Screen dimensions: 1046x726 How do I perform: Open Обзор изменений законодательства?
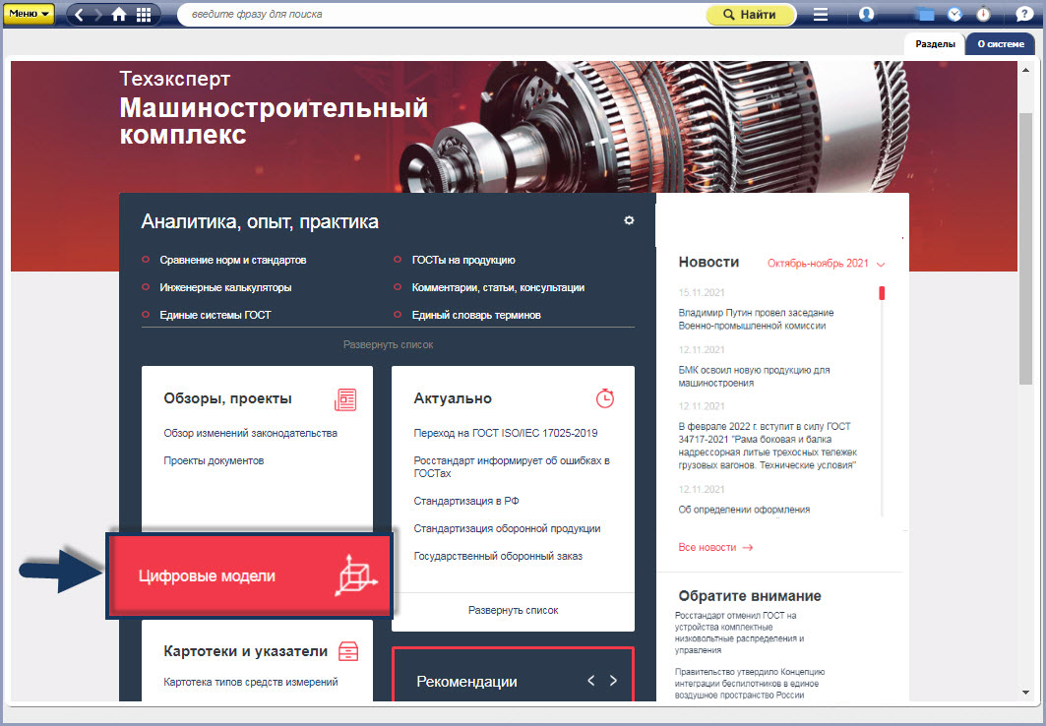click(250, 433)
